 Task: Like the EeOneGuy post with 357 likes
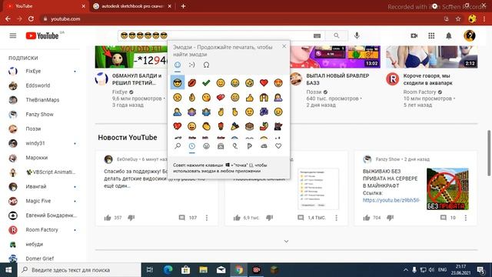click(108, 218)
